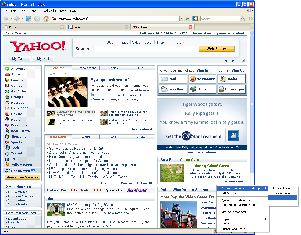301x235 pixels.
Task: Open the Back history dropdown arrow
Action: 11,18
